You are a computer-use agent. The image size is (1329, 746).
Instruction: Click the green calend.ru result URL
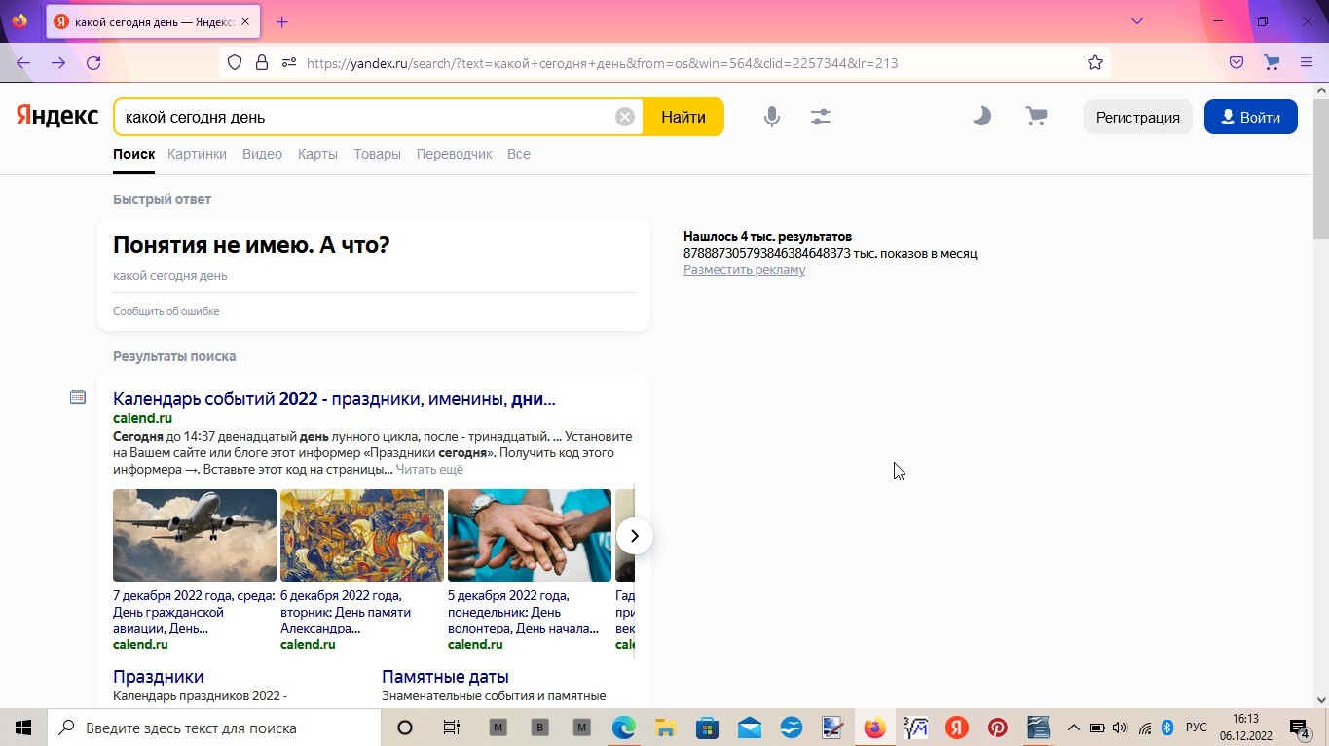tap(142, 418)
